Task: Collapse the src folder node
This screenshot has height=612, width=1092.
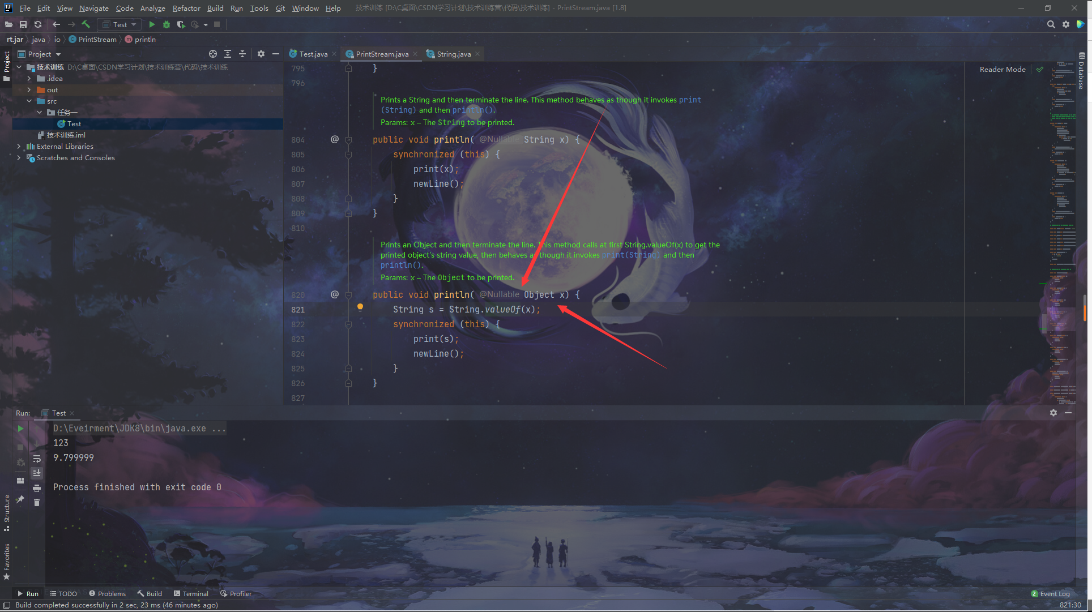Action: (29, 101)
